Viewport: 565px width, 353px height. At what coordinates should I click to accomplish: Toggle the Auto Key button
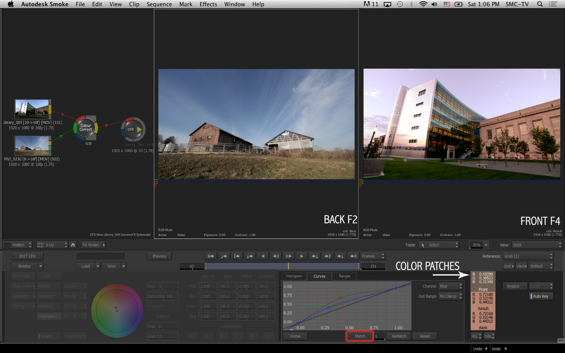point(541,296)
